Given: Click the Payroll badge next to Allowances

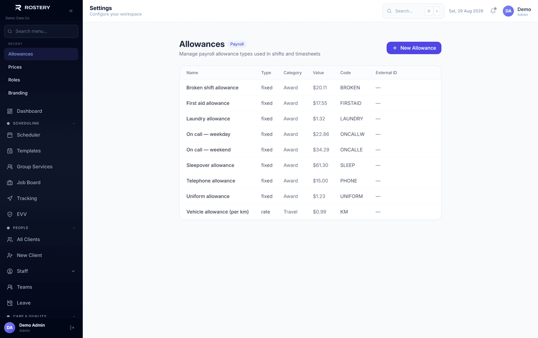Looking at the screenshot, I should pos(237,44).
